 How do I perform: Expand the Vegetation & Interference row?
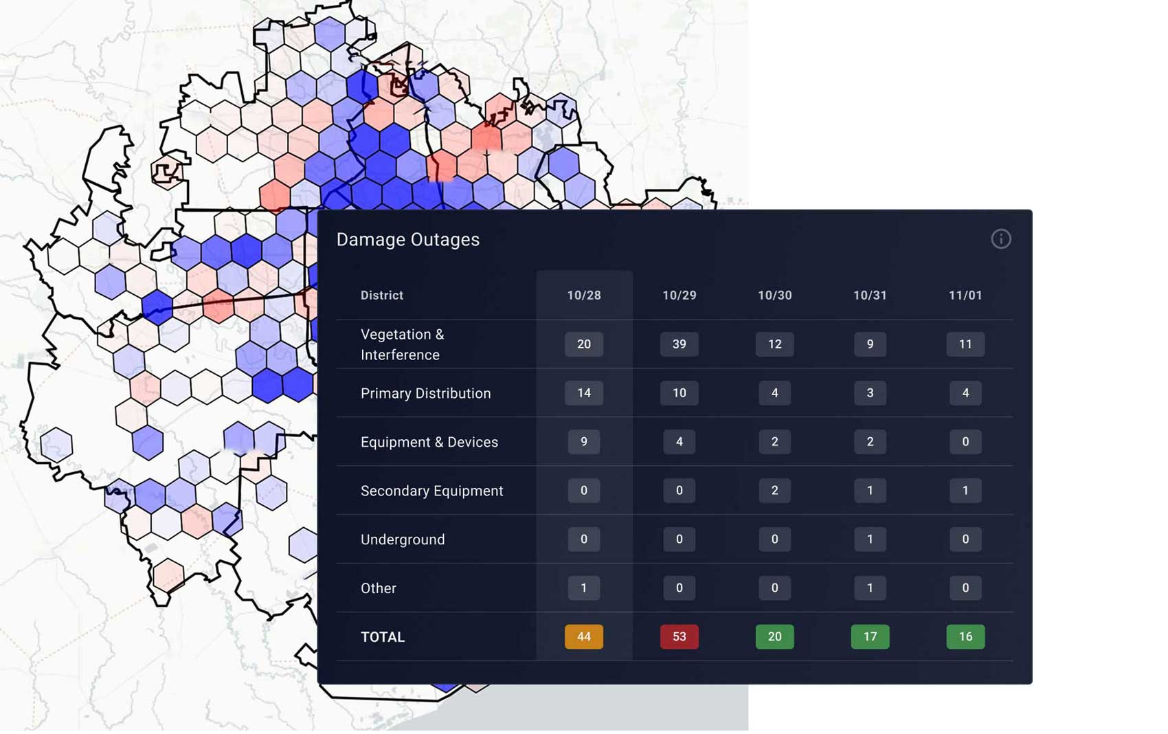(x=403, y=344)
